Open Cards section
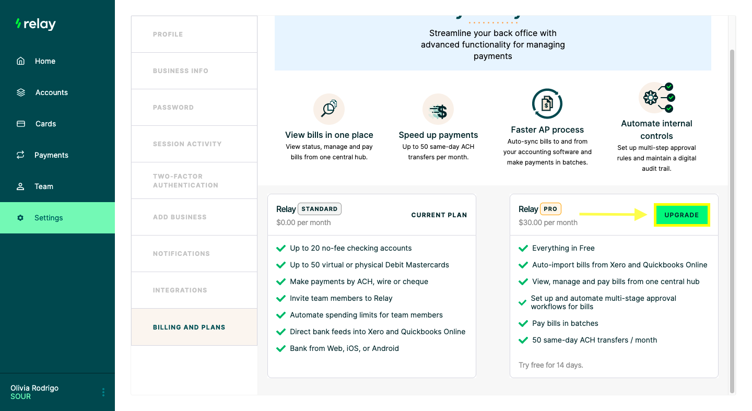Viewport: 752px width, 411px height. coord(57,124)
